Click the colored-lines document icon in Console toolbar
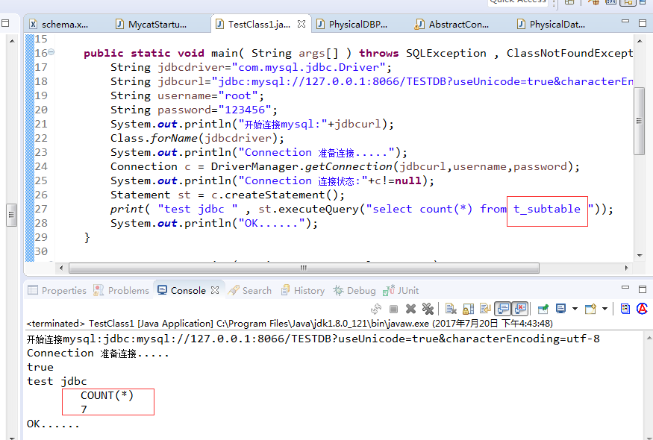The width and height of the screenshot is (653, 440). coord(625,309)
